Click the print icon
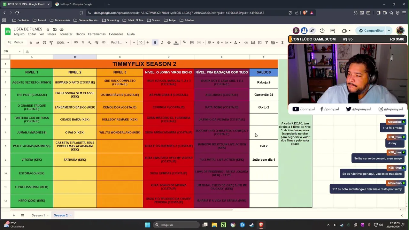Screen dimensions: 409x230 click(44, 42)
